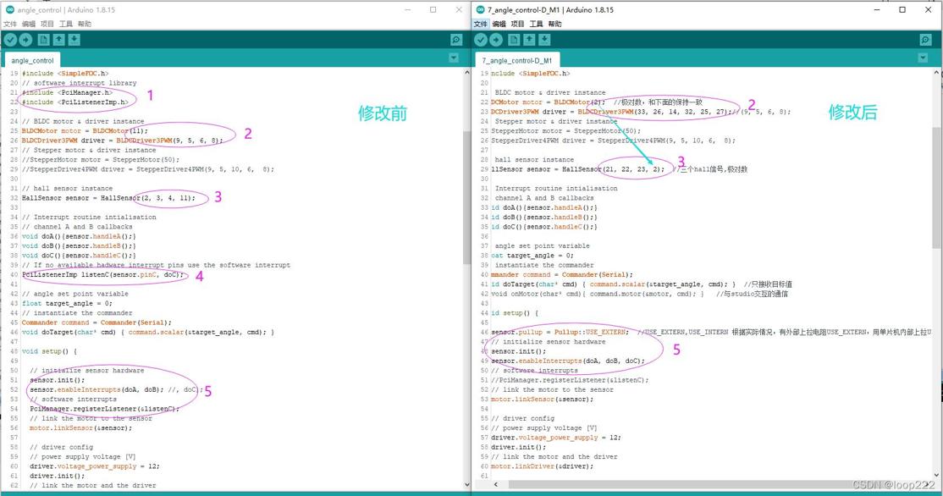Click scroll-down arrow in 7_angle_control-D_M1 editor
The width and height of the screenshot is (943, 496).
click(x=936, y=474)
